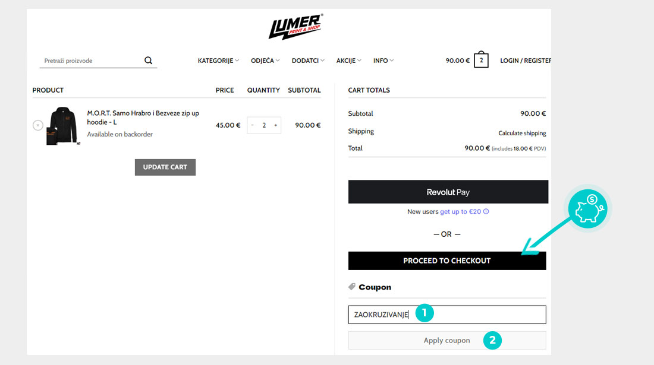Click the quantity value field
Screen dimensions: 654x365
[264, 125]
